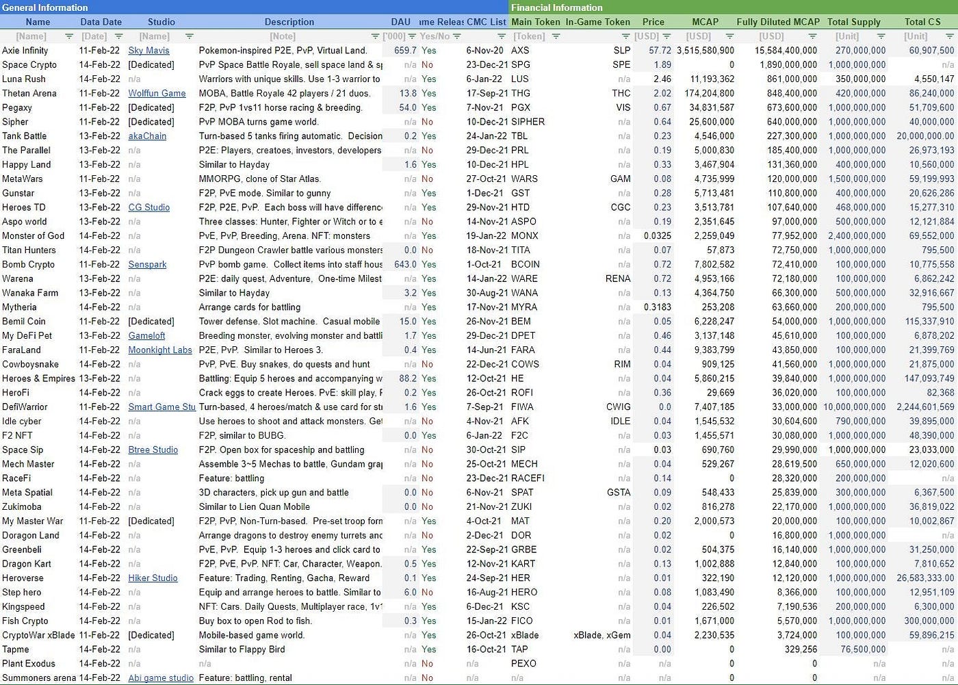The width and height of the screenshot is (958, 685).
Task: Select the Data Date column header
Action: 101,22
